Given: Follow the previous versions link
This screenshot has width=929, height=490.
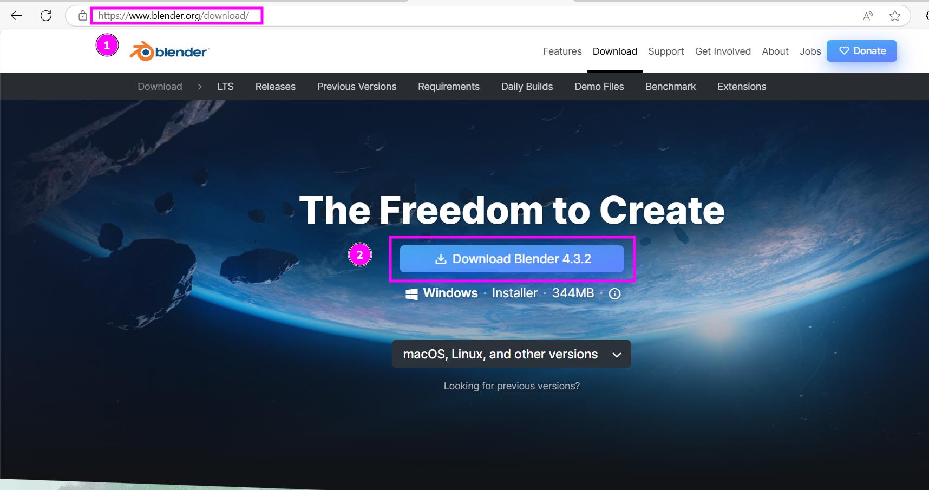Looking at the screenshot, I should [x=536, y=386].
